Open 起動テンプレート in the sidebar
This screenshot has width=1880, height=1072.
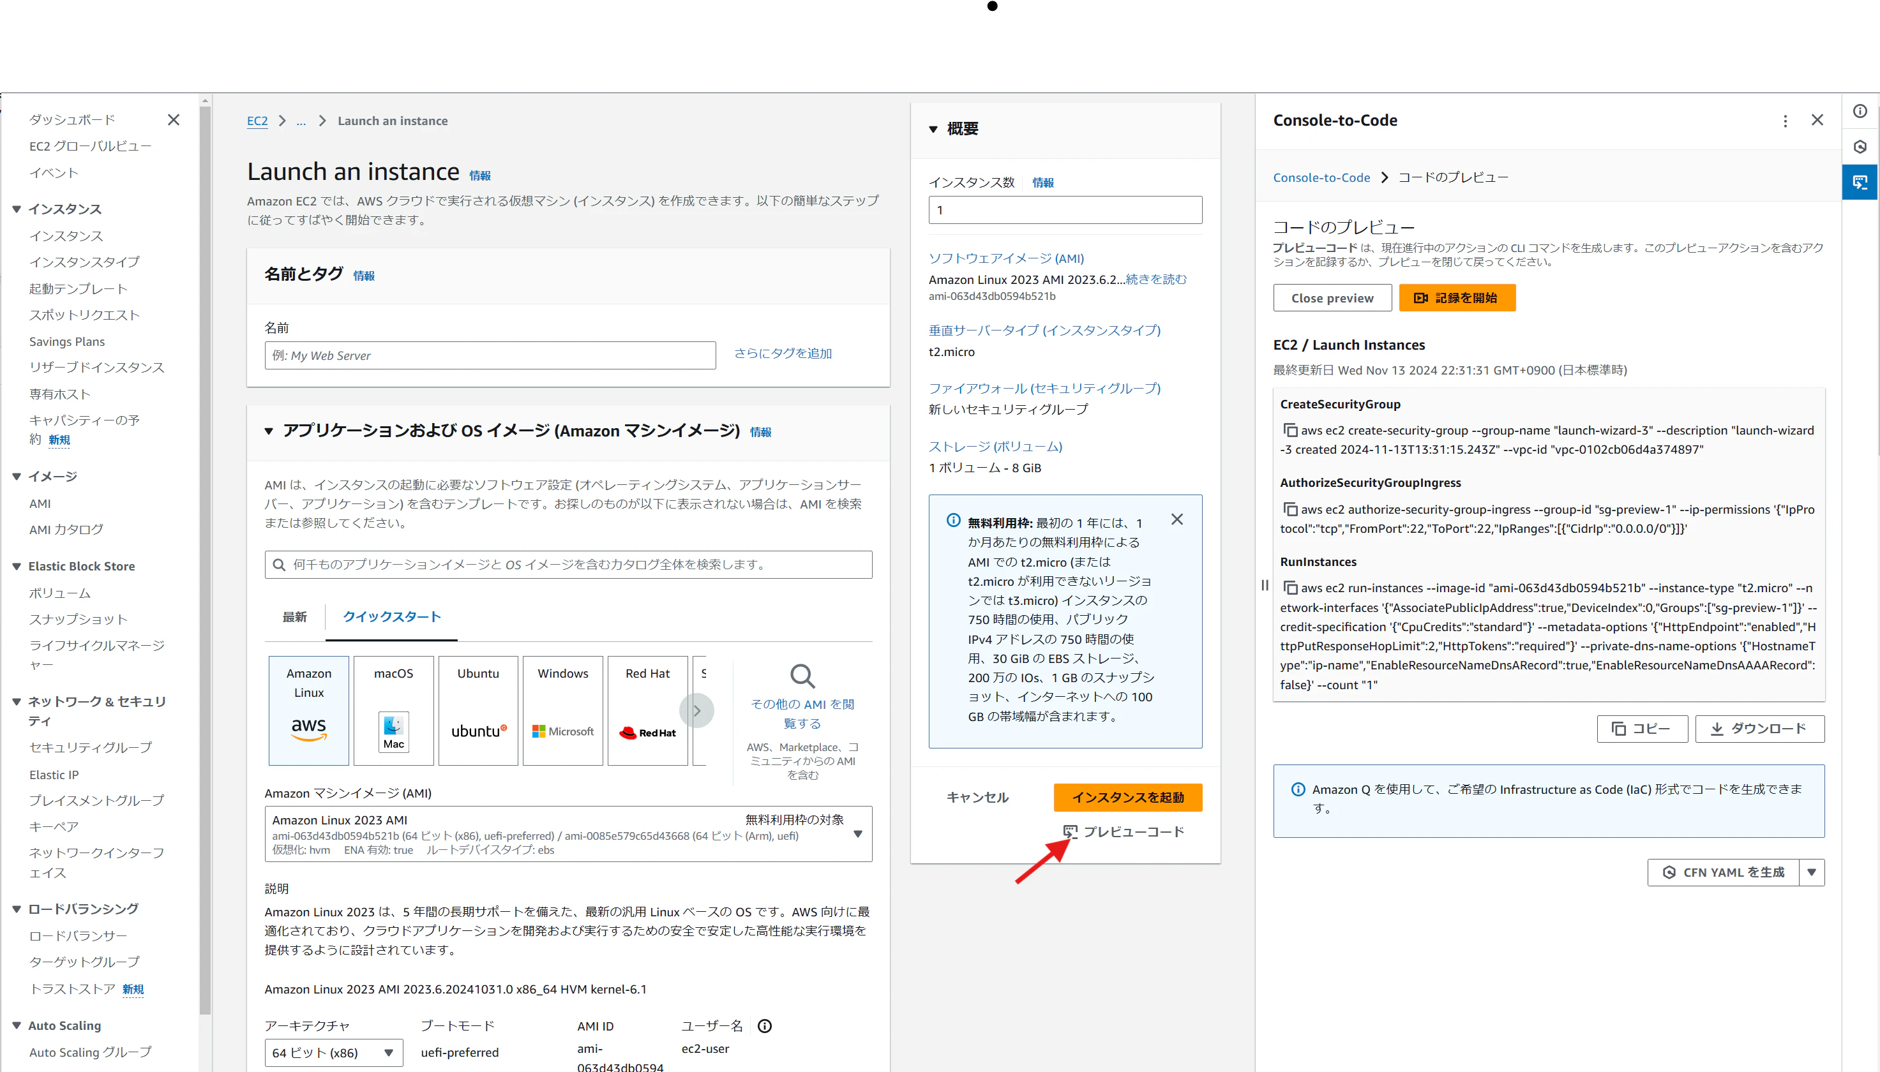78,288
